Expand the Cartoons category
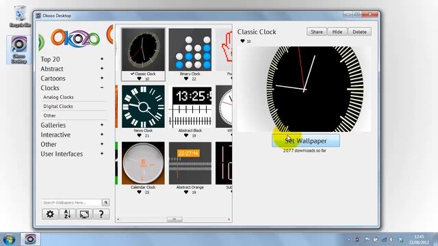 pos(102,78)
